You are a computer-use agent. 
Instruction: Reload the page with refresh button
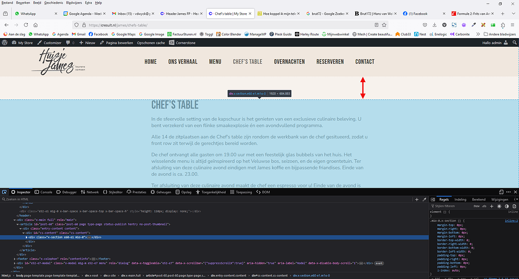[x=27, y=24]
